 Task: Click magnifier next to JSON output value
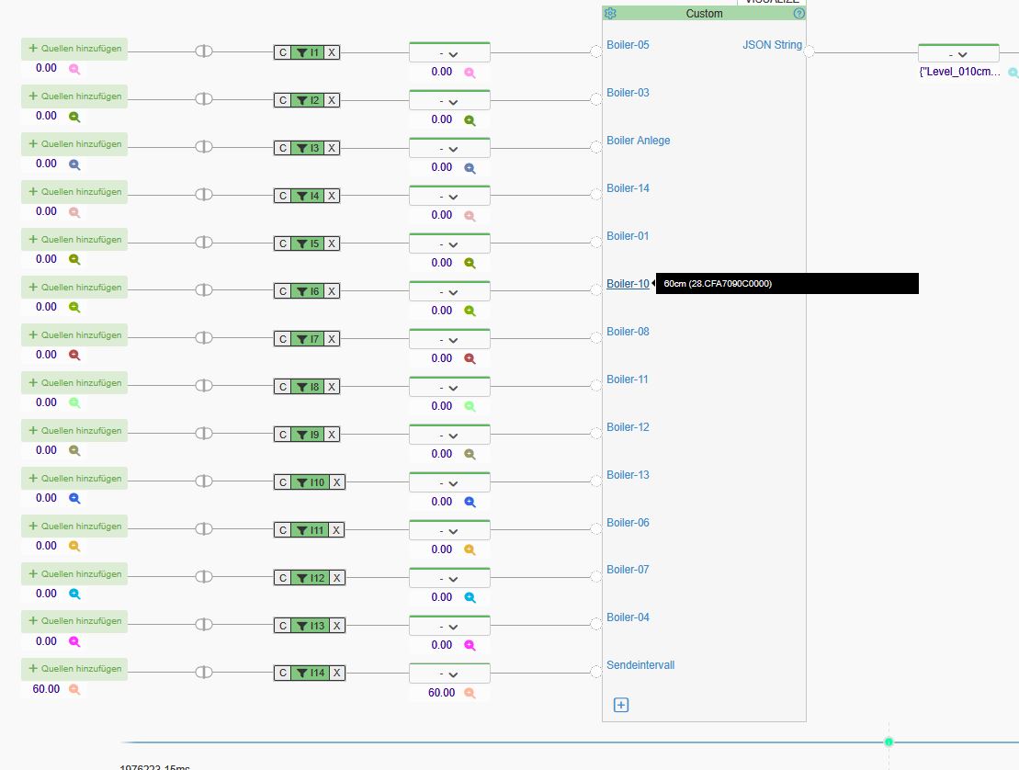click(x=1013, y=72)
